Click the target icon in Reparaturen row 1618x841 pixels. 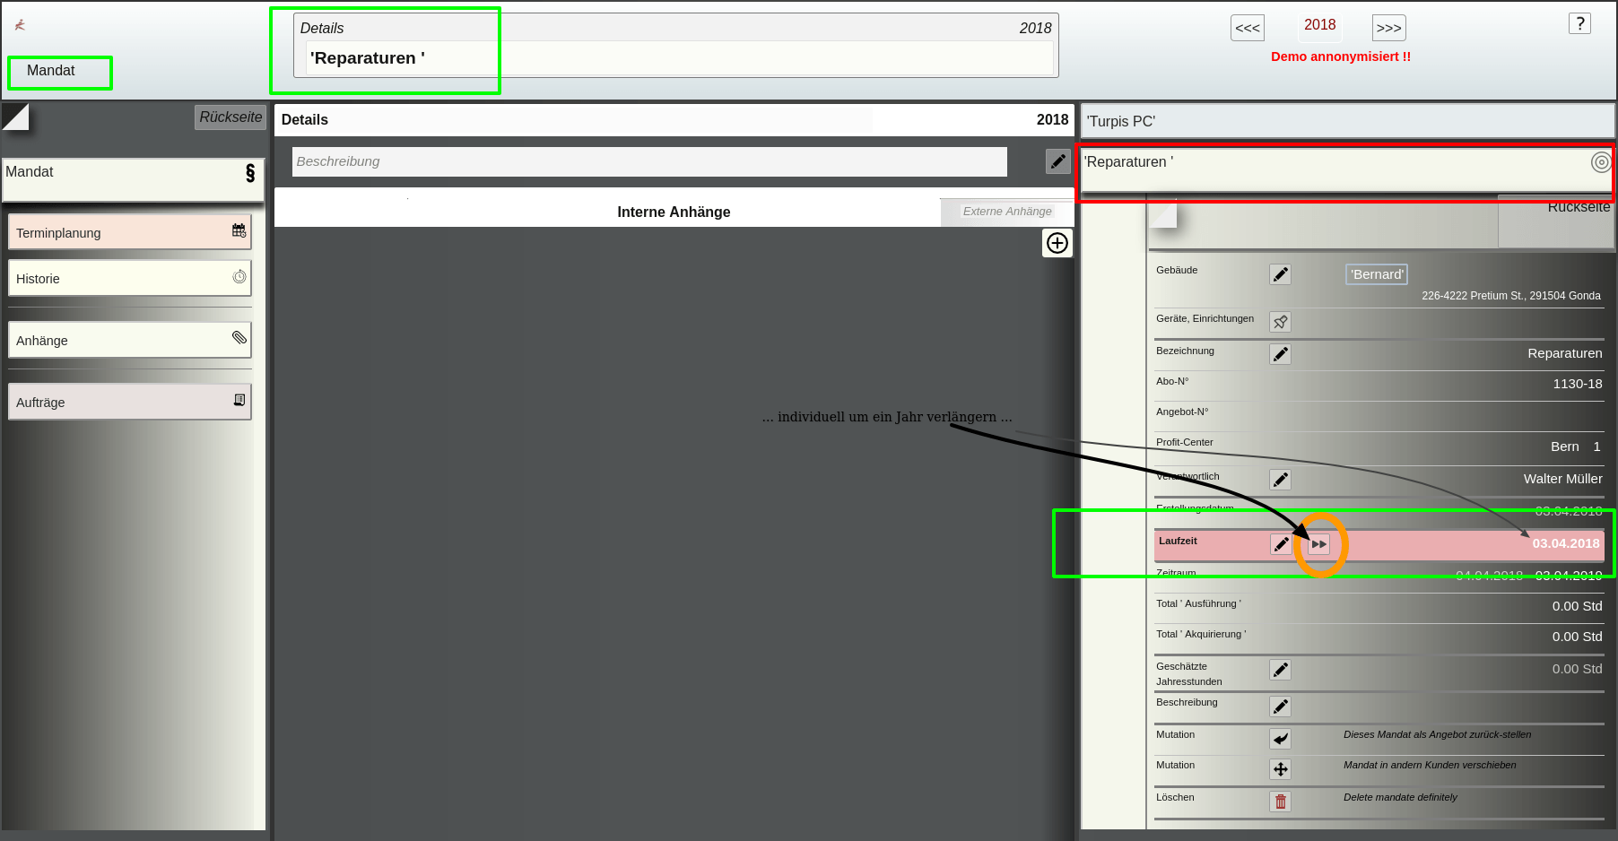pyautogui.click(x=1601, y=162)
